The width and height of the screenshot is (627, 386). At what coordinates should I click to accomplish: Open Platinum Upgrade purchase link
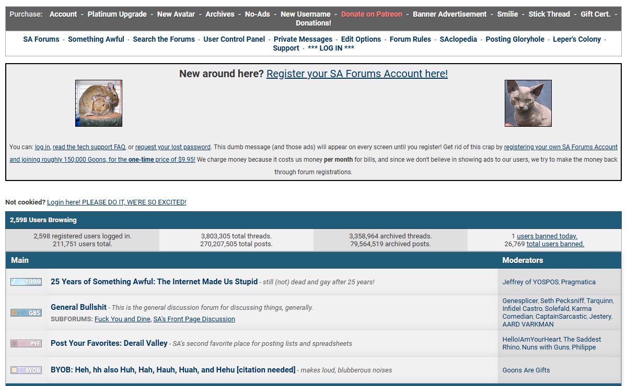coord(117,14)
